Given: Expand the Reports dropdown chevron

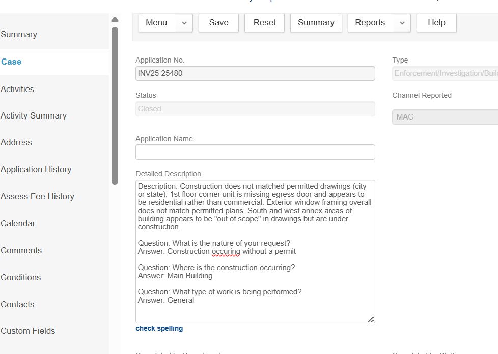Looking at the screenshot, I should [402, 23].
